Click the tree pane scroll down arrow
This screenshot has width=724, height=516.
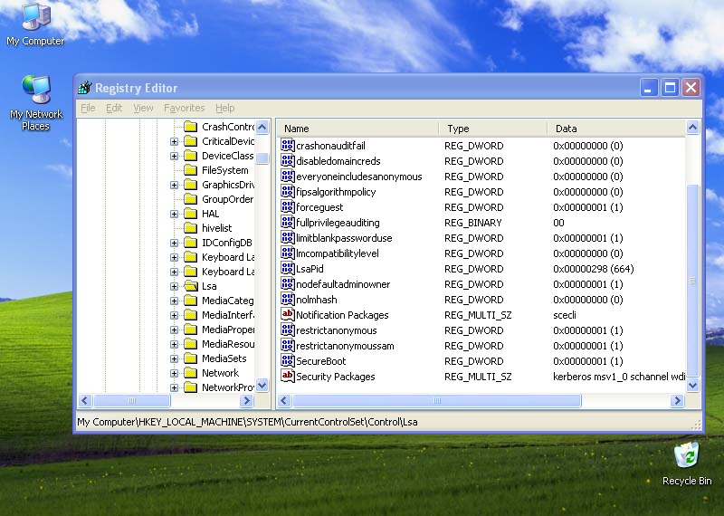[x=262, y=385]
